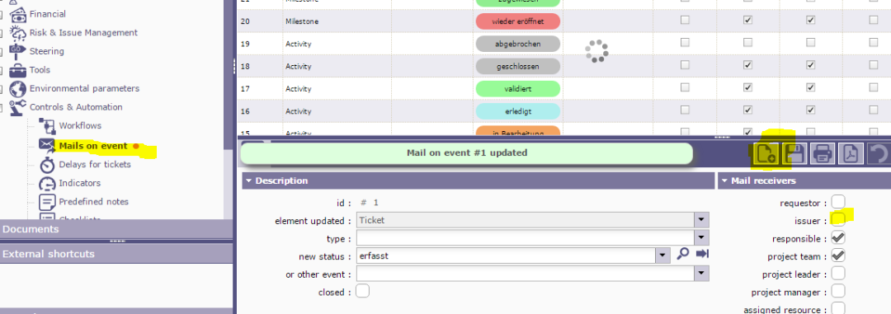Enable the project leader mail receiver
The height and width of the screenshot is (314, 891).
click(x=838, y=274)
